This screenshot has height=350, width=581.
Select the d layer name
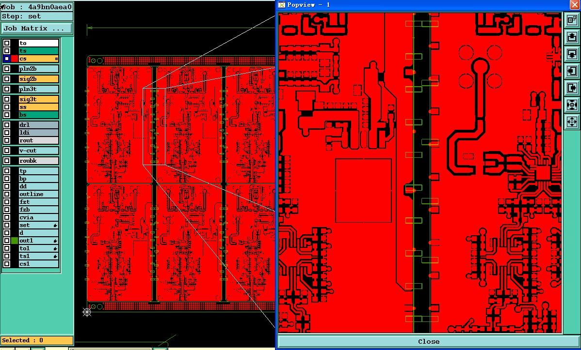click(x=38, y=233)
